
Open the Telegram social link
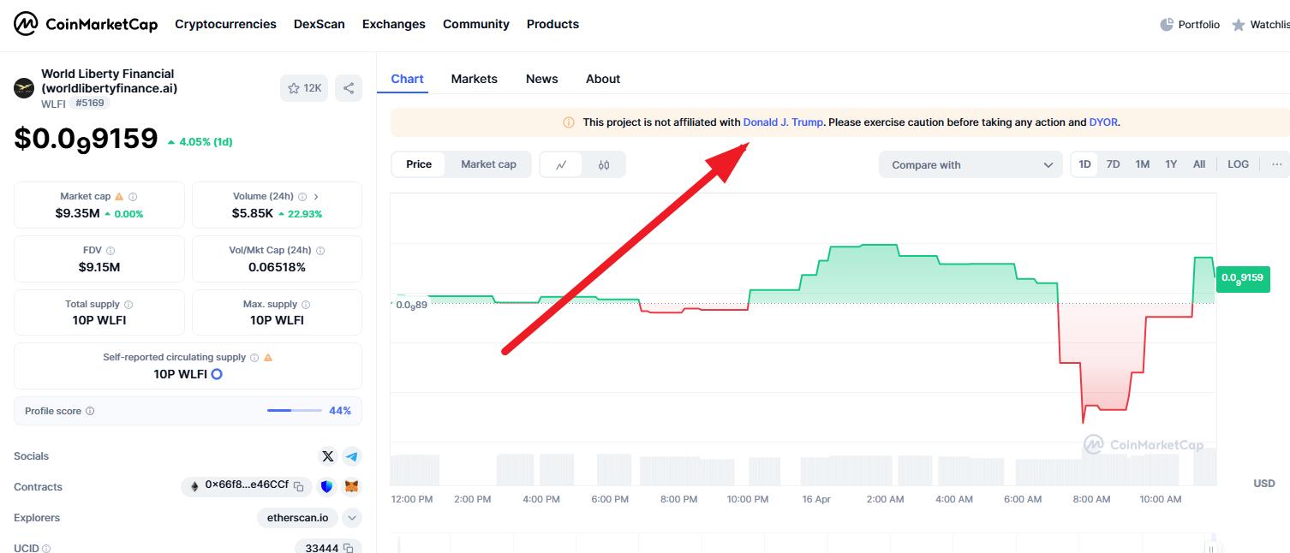pyautogui.click(x=352, y=456)
